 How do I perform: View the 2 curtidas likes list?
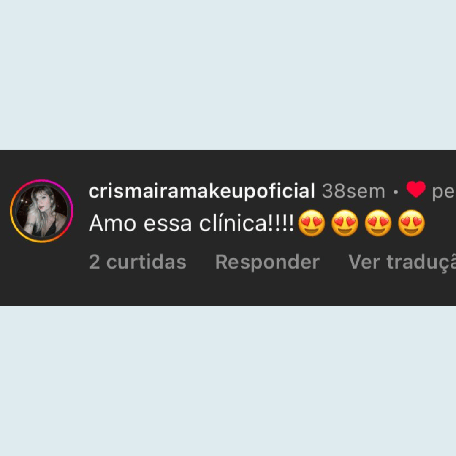click(x=138, y=262)
